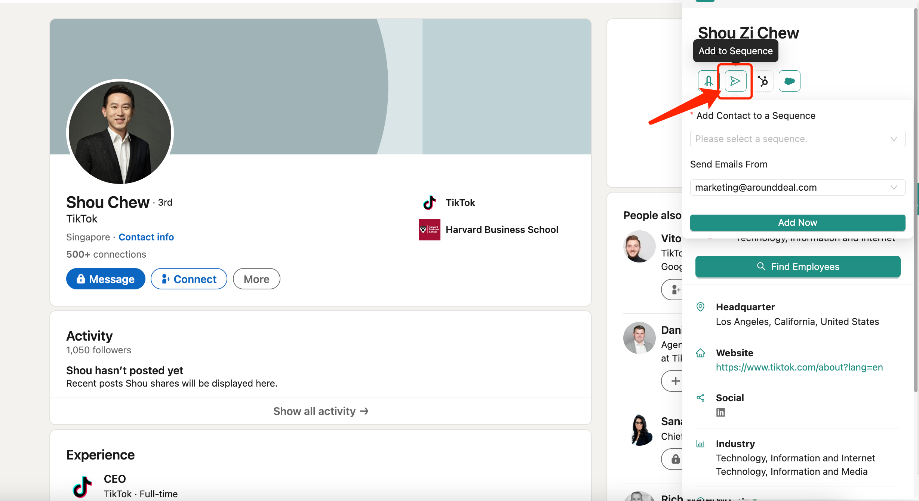Viewport: 919px width, 501px height.
Task: Open the TikTok website URL link
Action: coord(799,367)
